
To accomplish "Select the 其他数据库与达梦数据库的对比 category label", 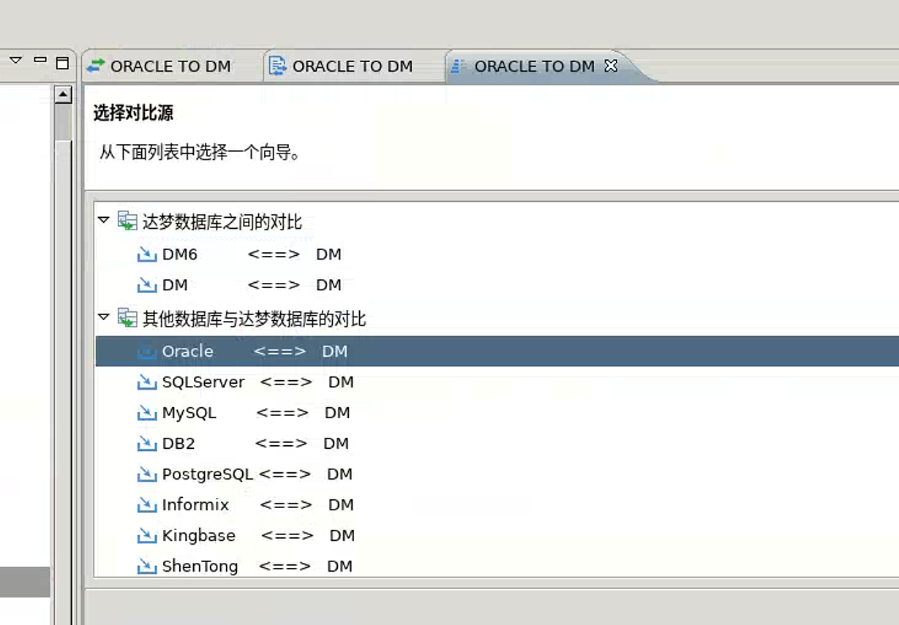I will click(255, 319).
